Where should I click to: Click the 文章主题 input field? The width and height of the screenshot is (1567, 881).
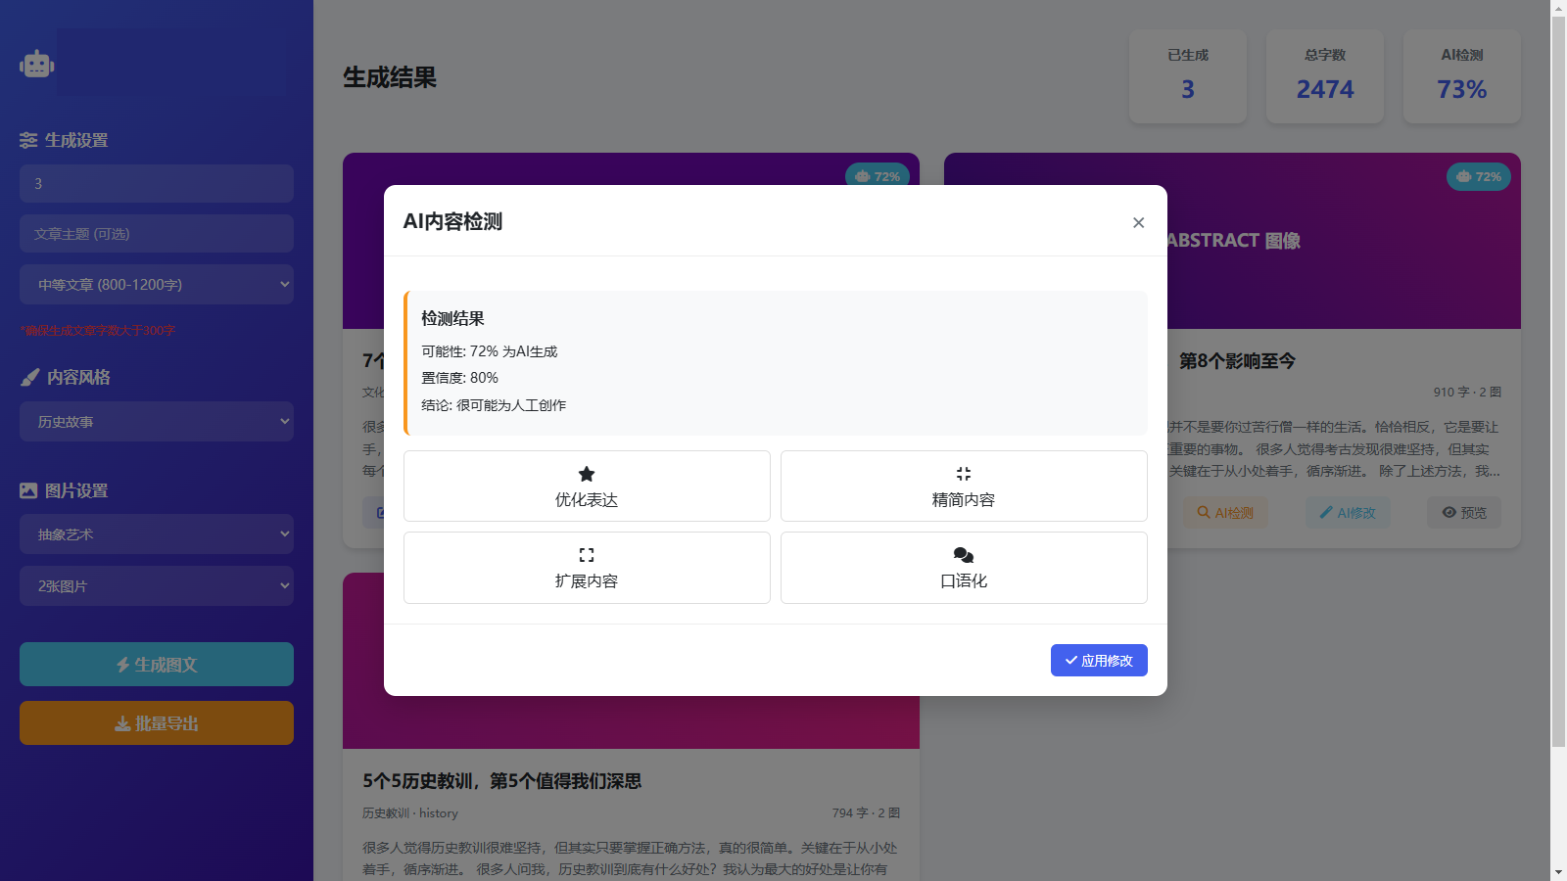click(x=156, y=233)
